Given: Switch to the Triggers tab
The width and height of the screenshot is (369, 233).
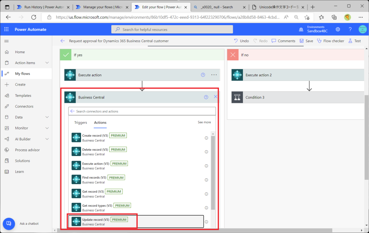Looking at the screenshot, I should pos(80,122).
